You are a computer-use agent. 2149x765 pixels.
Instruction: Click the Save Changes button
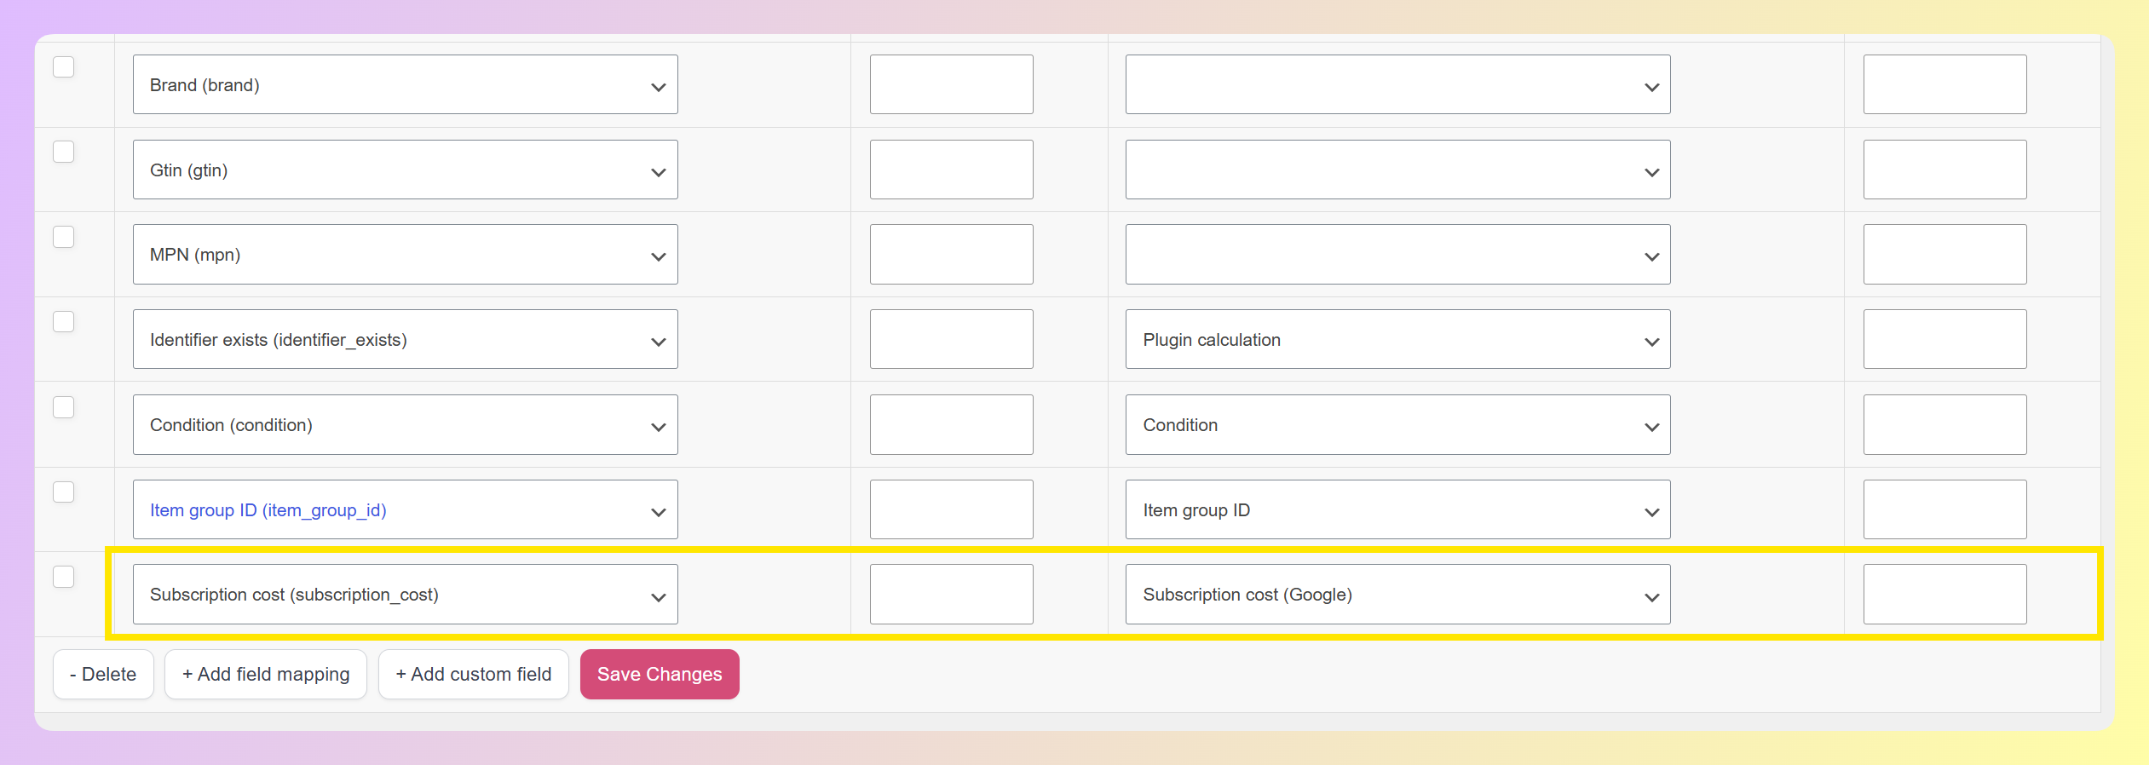point(660,674)
